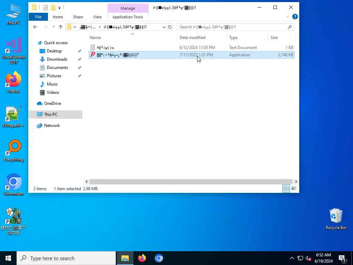Open Music in the navigation pane
Viewport: 353px width, 265px height.
(52, 84)
